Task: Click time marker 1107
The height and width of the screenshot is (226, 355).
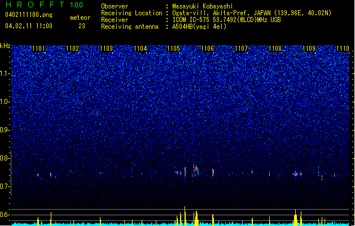Action: (x=241, y=49)
